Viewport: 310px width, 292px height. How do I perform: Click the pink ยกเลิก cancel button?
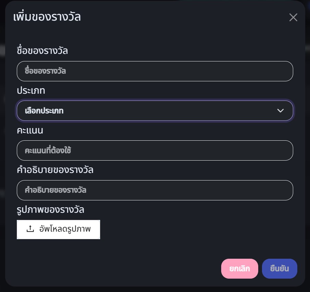click(x=239, y=269)
